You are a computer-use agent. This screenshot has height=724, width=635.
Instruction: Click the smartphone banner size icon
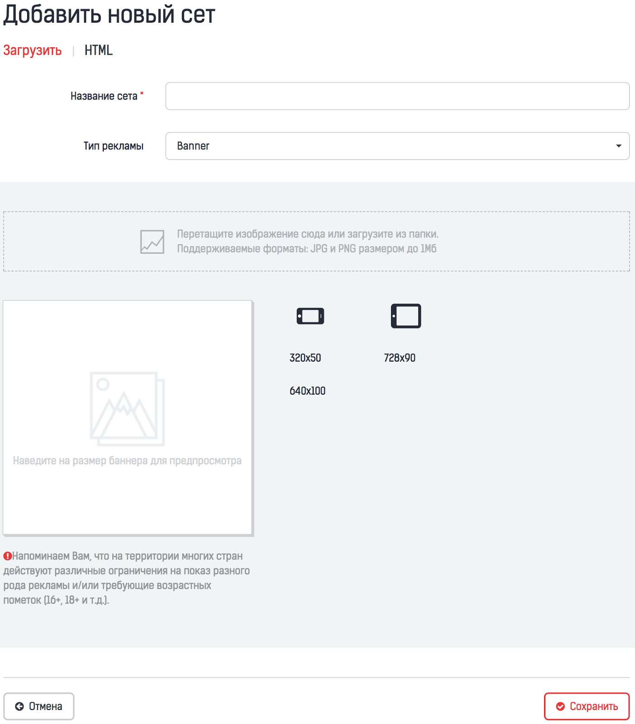click(x=310, y=316)
